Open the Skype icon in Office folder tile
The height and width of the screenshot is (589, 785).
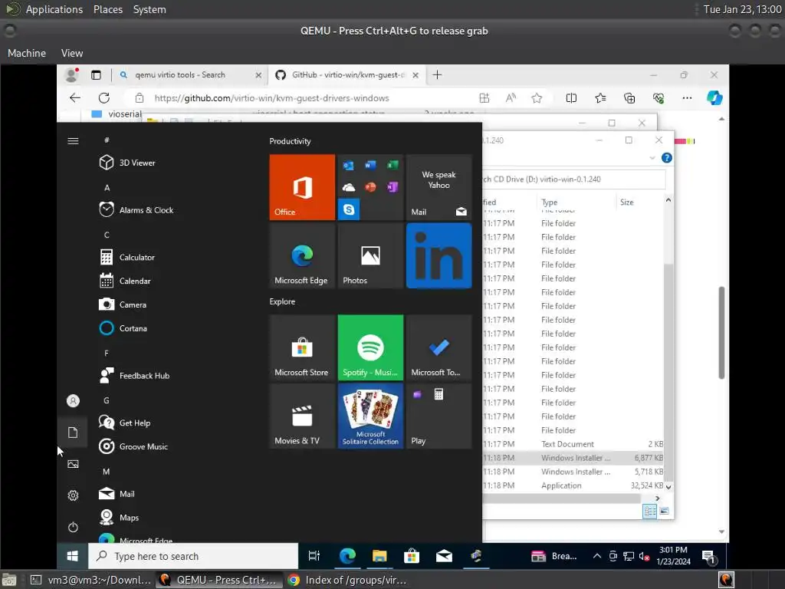click(x=349, y=209)
